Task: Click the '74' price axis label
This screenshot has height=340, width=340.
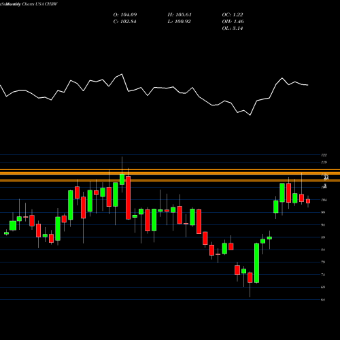Action: point(323,275)
